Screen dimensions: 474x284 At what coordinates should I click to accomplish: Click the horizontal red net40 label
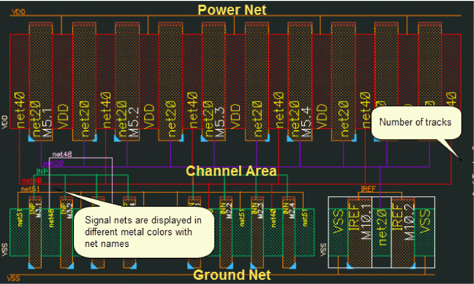(x=32, y=181)
